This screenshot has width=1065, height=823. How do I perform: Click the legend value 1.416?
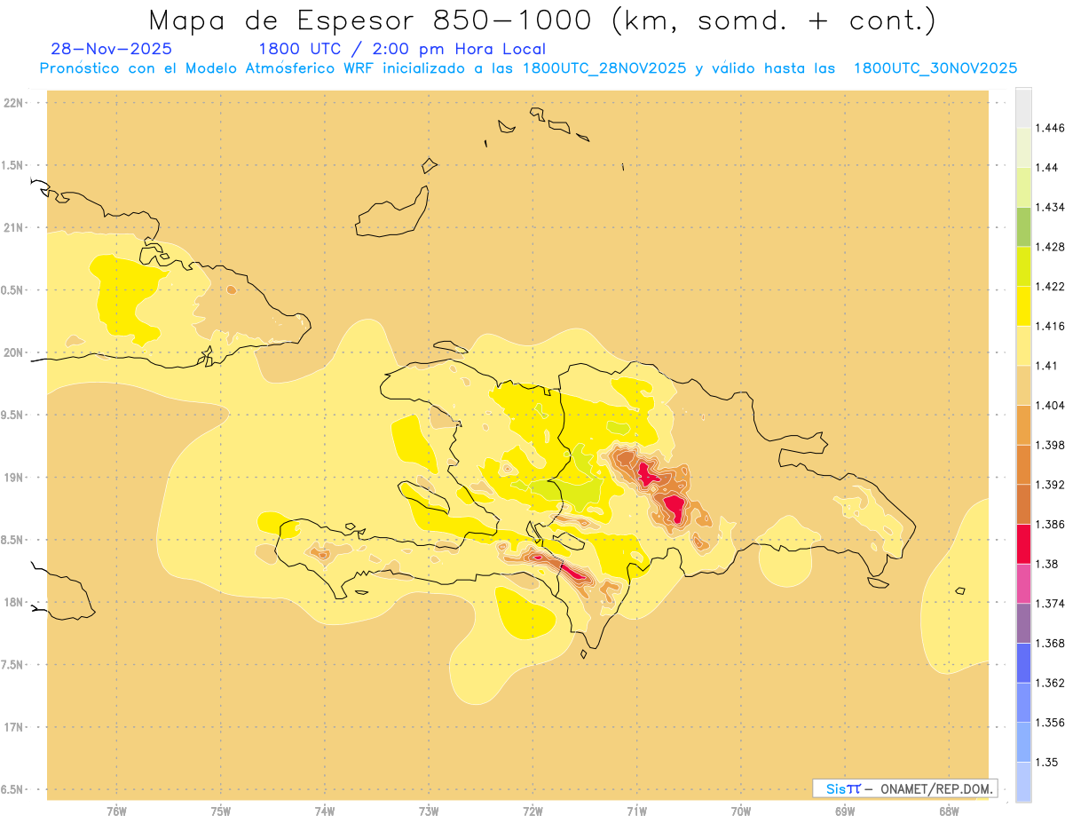coord(1051,326)
